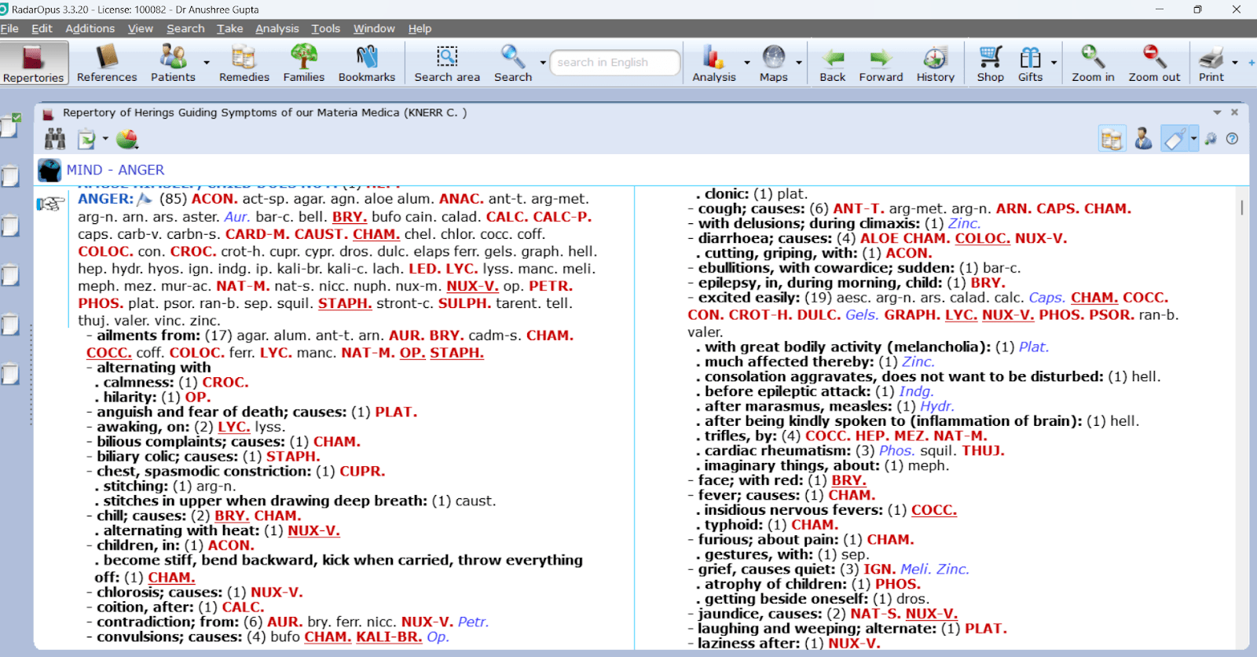1257x657 pixels.
Task: Select the Search area tool
Action: [447, 63]
